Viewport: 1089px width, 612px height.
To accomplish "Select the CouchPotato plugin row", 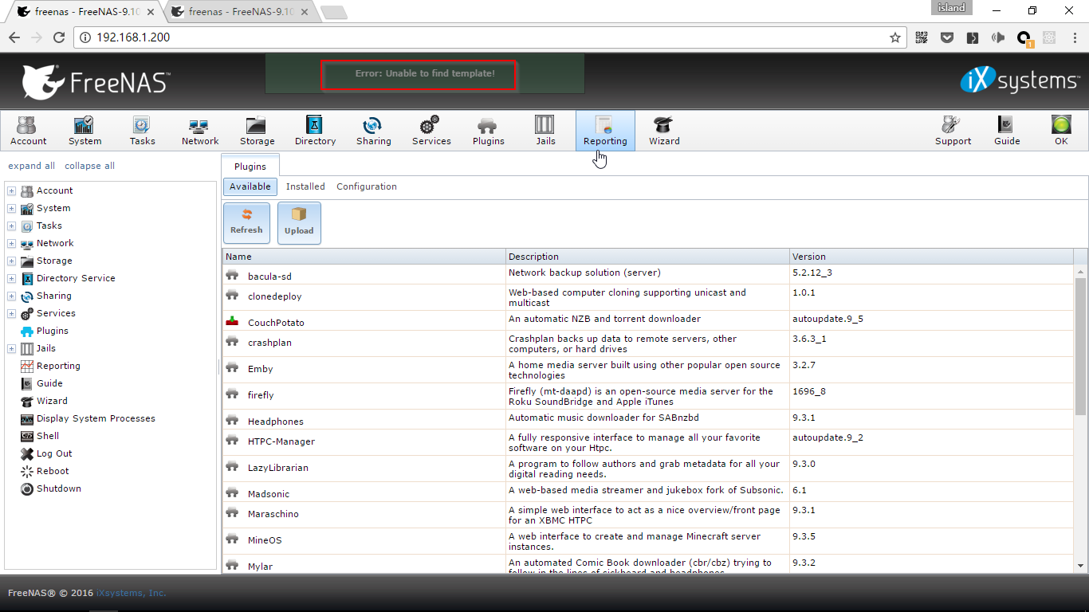I will (647, 321).
